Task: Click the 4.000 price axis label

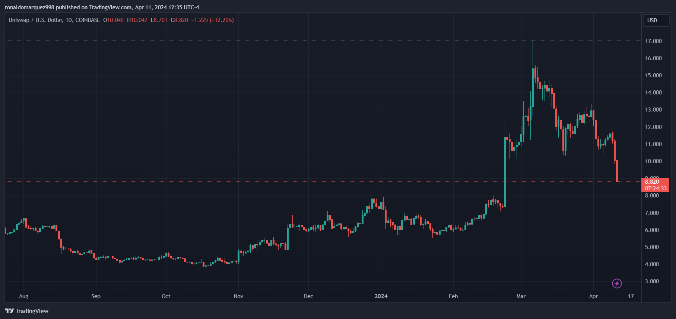Action: point(652,264)
